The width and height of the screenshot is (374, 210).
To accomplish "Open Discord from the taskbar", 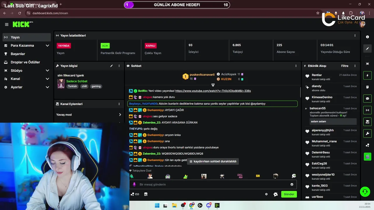I will (x=209, y=205).
